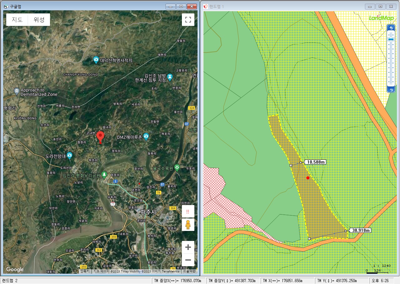Click the LandMap logo in map corner
The image size is (400, 284).
coord(381,18)
